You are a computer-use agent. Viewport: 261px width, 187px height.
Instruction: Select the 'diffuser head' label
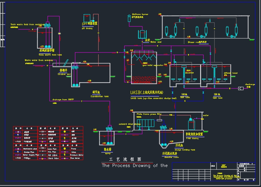(x=231, y=73)
